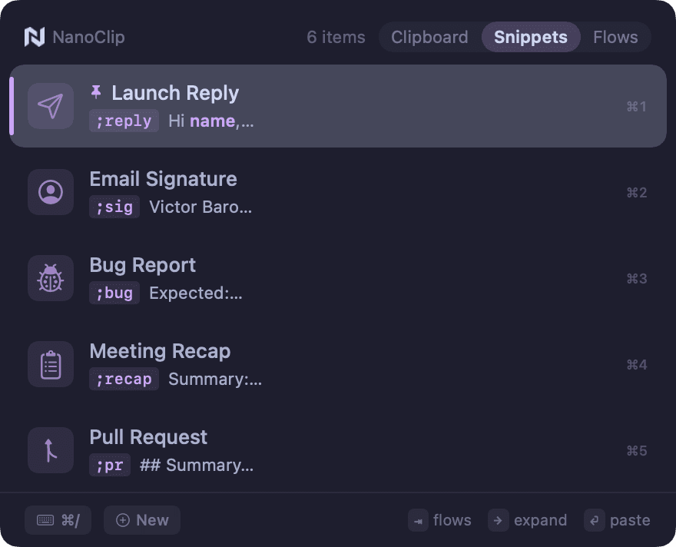Screen dimensions: 676x547
Task: Click the paper plane icon for Launch Reply
Action: coord(51,106)
